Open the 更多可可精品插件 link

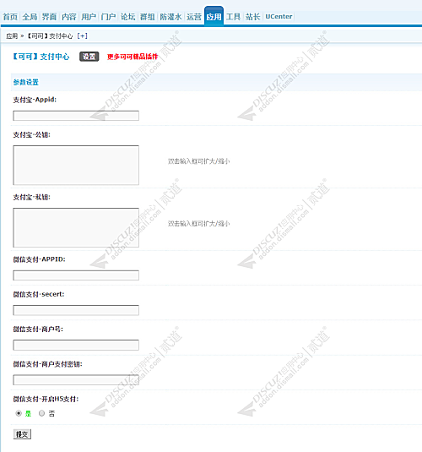click(x=133, y=57)
